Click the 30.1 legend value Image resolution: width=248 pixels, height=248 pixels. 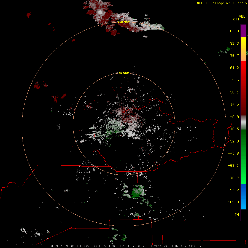click(x=234, y=92)
